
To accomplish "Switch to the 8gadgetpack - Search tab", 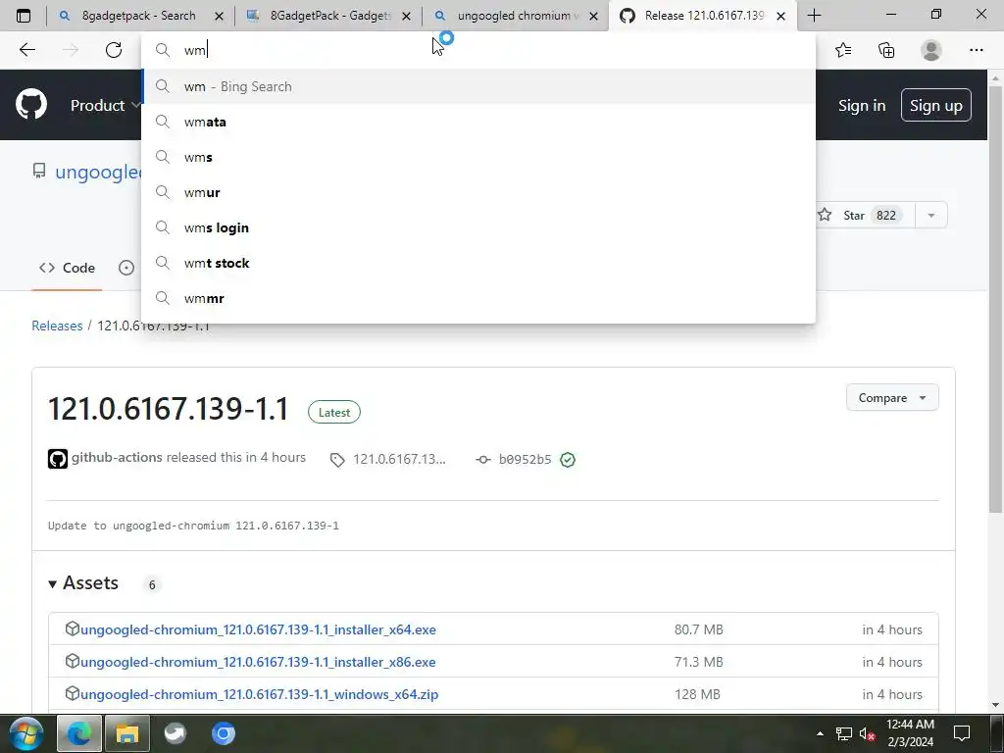I will click(138, 16).
